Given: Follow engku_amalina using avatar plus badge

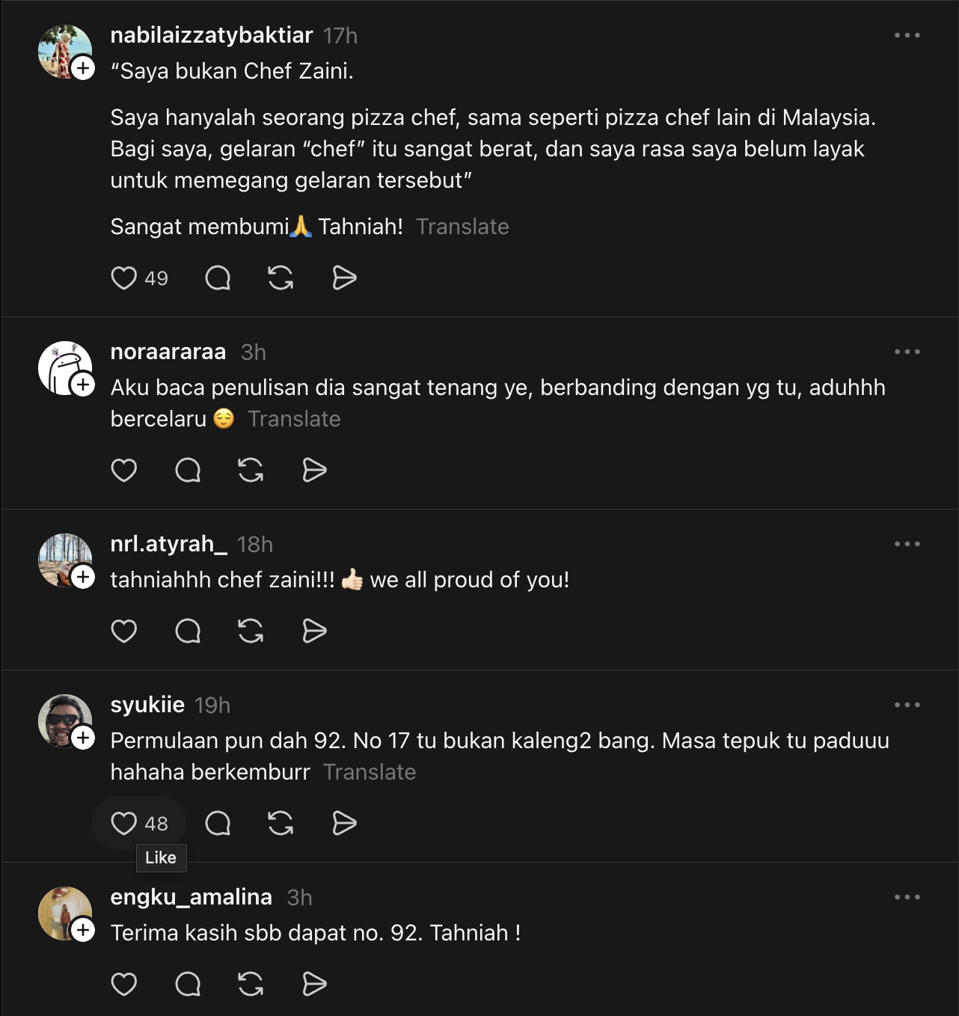Looking at the screenshot, I should coord(83,930).
